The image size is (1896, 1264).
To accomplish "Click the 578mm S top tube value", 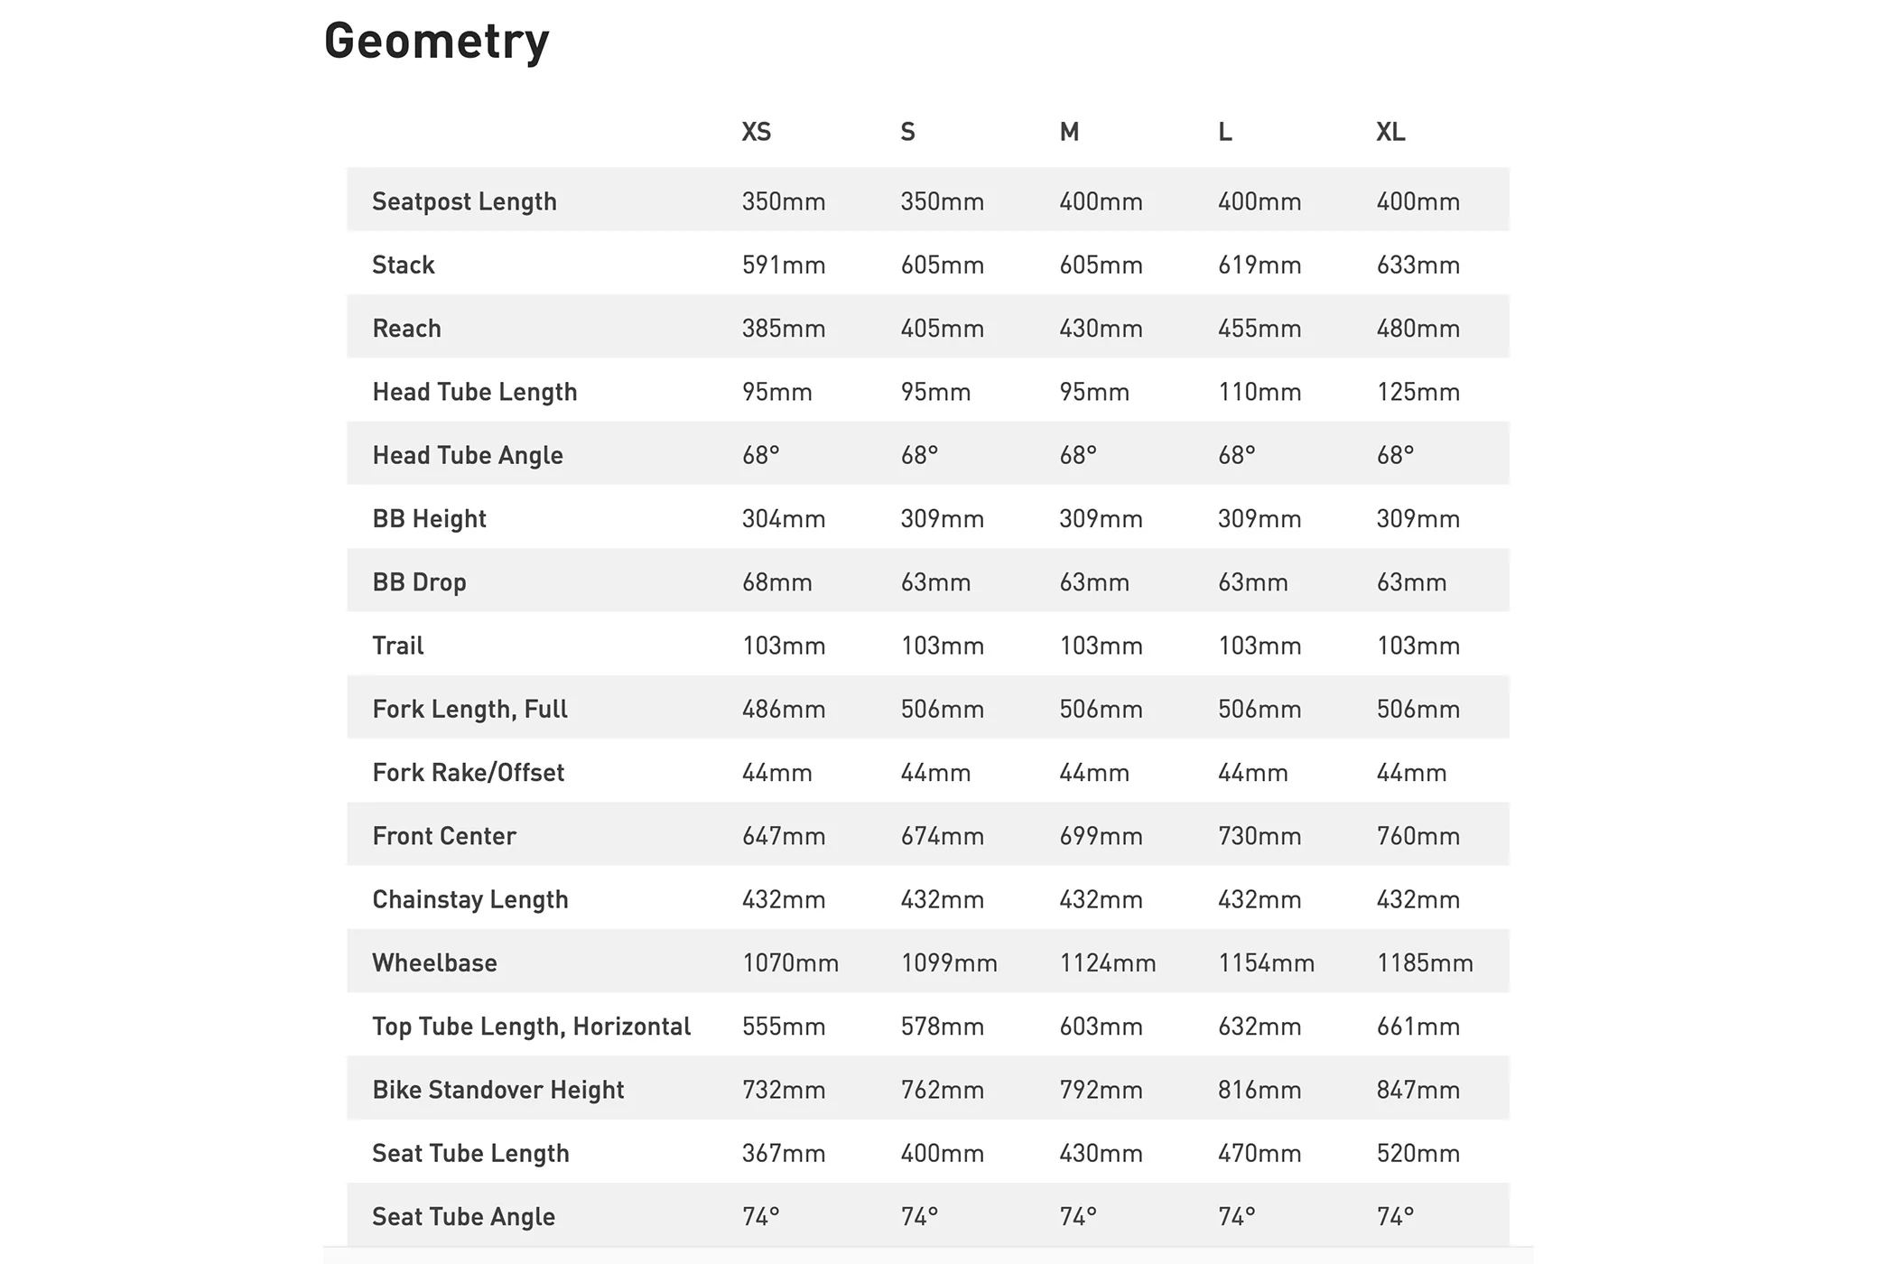I will pos(942,1027).
